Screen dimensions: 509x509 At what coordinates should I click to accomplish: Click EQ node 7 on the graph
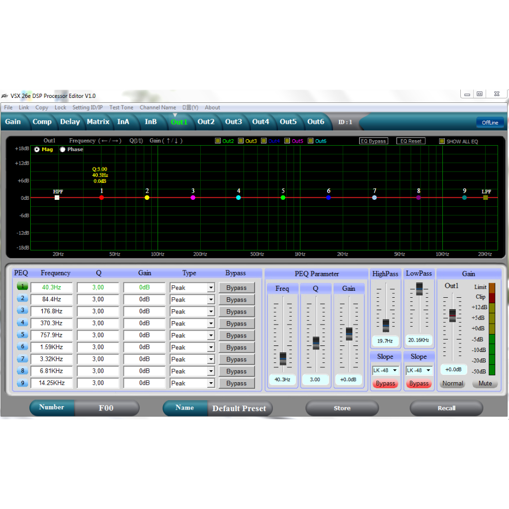click(374, 197)
